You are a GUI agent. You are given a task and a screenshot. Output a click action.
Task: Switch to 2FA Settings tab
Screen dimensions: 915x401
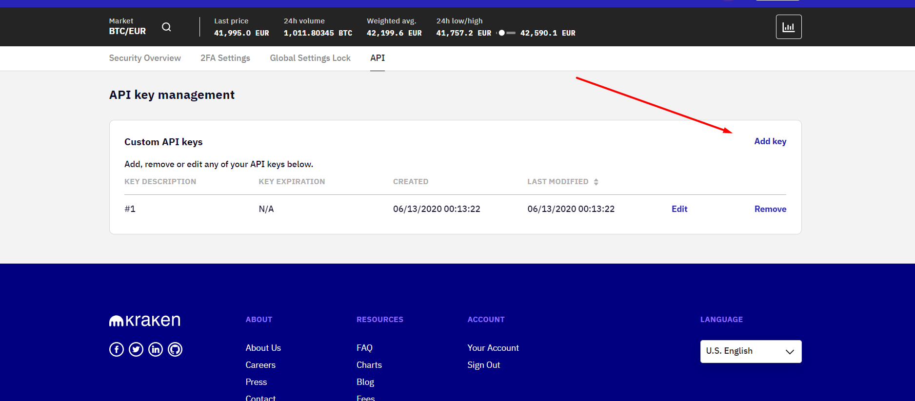point(225,58)
